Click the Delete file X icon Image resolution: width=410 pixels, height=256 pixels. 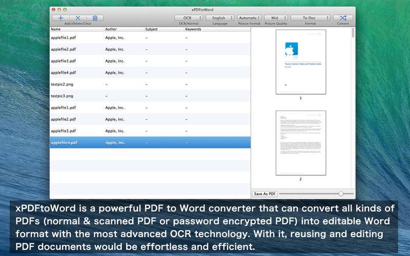click(78, 18)
